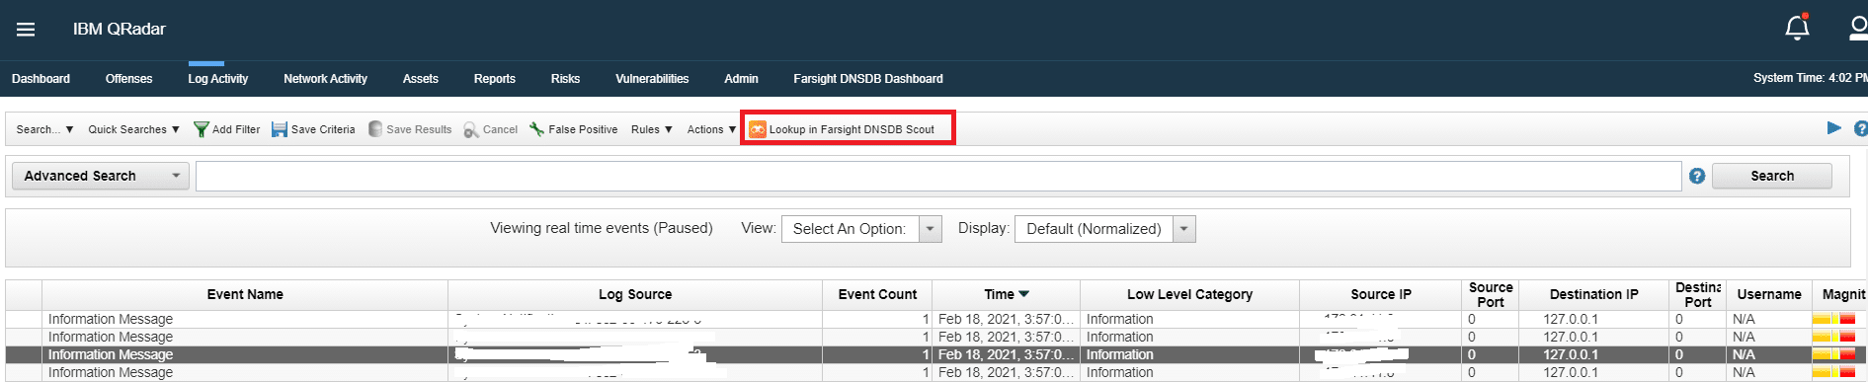Open the Farsight DNSDB Dashboard tab
Viewport: 1868px width, 382px height.
click(x=868, y=79)
